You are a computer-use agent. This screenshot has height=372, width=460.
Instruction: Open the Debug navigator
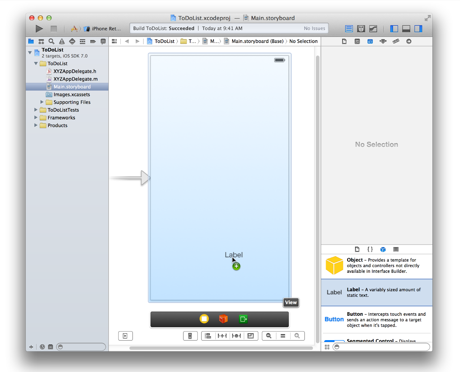[x=82, y=42]
